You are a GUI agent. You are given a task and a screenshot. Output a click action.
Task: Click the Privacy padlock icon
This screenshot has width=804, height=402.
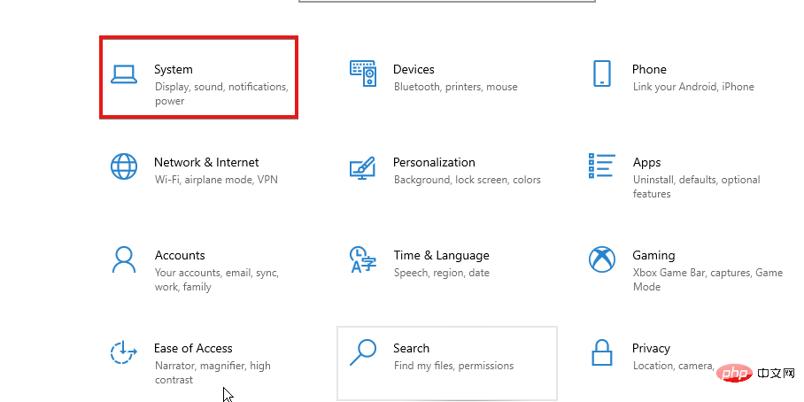point(602,352)
